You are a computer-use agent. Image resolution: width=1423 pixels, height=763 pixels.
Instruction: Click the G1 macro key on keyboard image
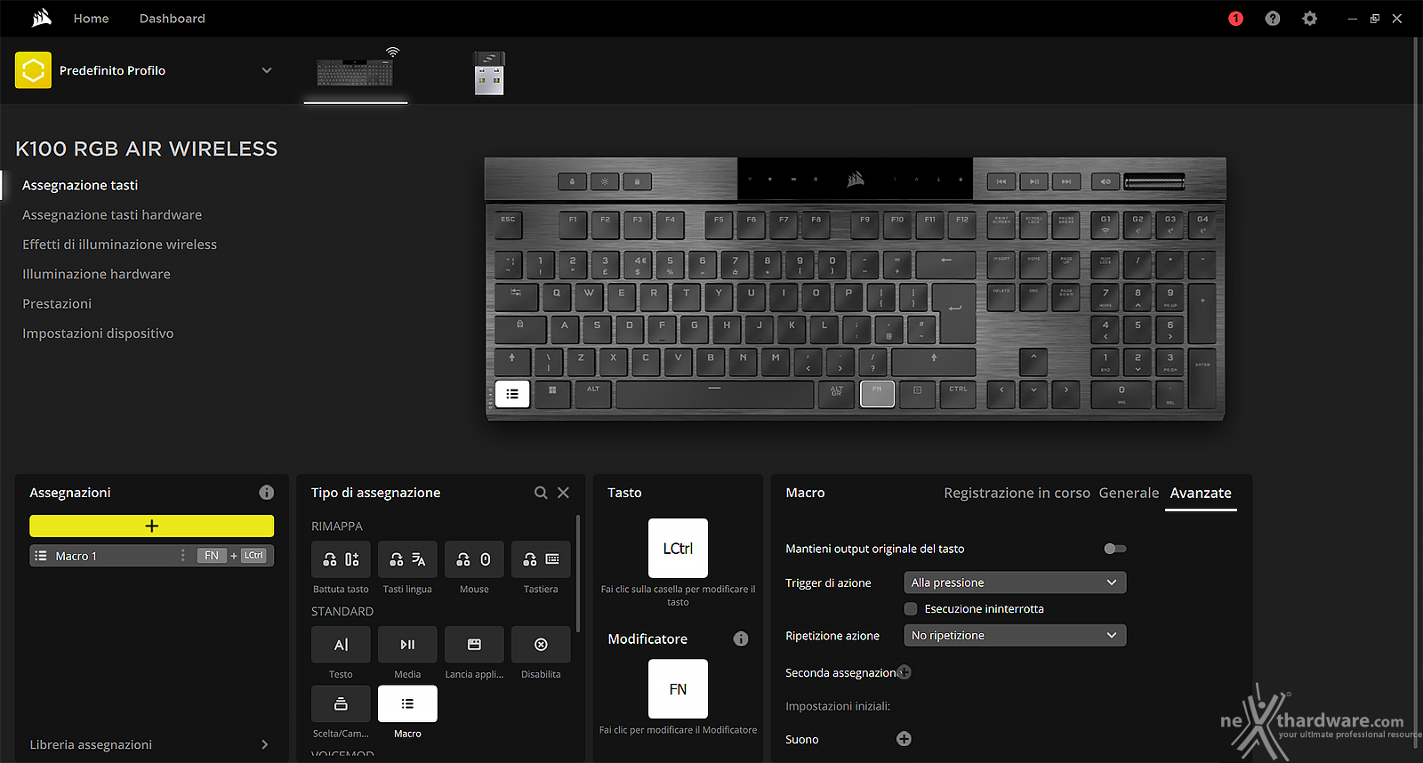tap(1105, 224)
